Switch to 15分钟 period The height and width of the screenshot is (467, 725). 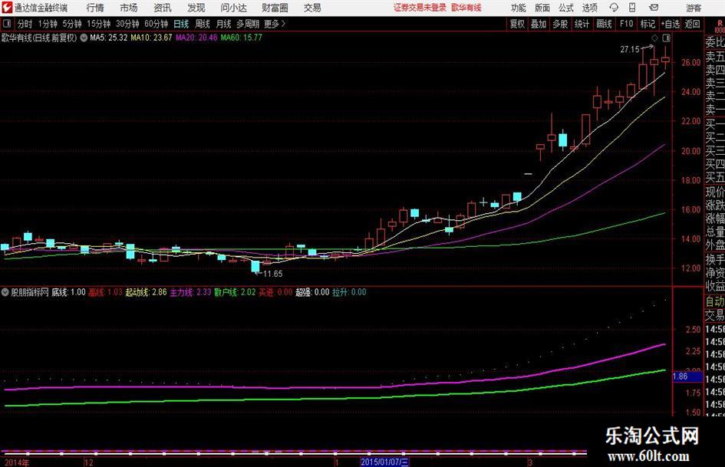coord(99,24)
